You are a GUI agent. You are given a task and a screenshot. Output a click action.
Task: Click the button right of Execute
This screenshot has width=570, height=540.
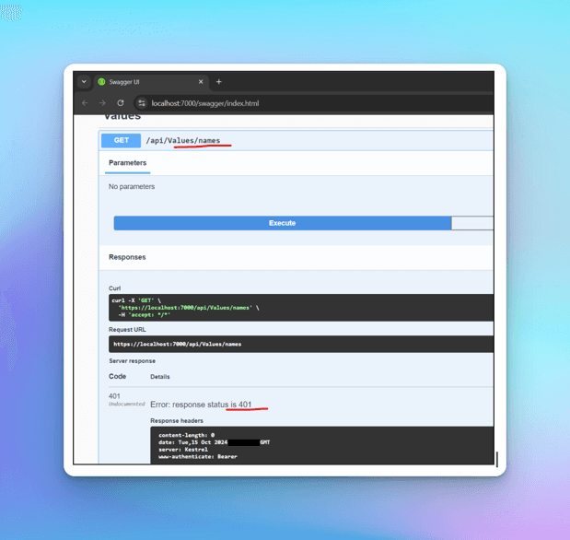coord(472,223)
